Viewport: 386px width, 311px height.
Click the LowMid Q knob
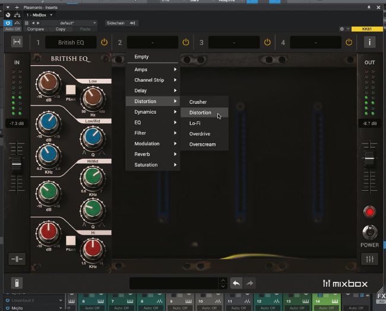pos(93,138)
